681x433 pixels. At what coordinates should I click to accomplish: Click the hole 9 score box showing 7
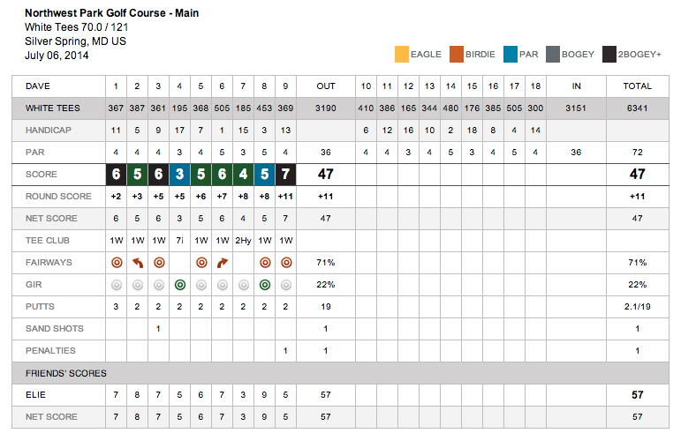285,174
